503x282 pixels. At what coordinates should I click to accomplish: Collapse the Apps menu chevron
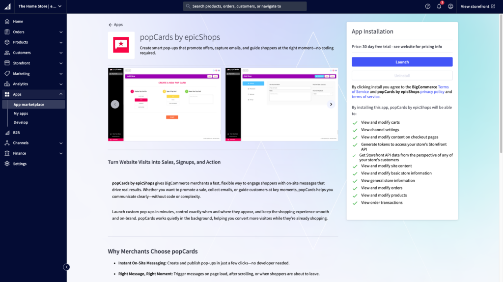pyautogui.click(x=61, y=94)
